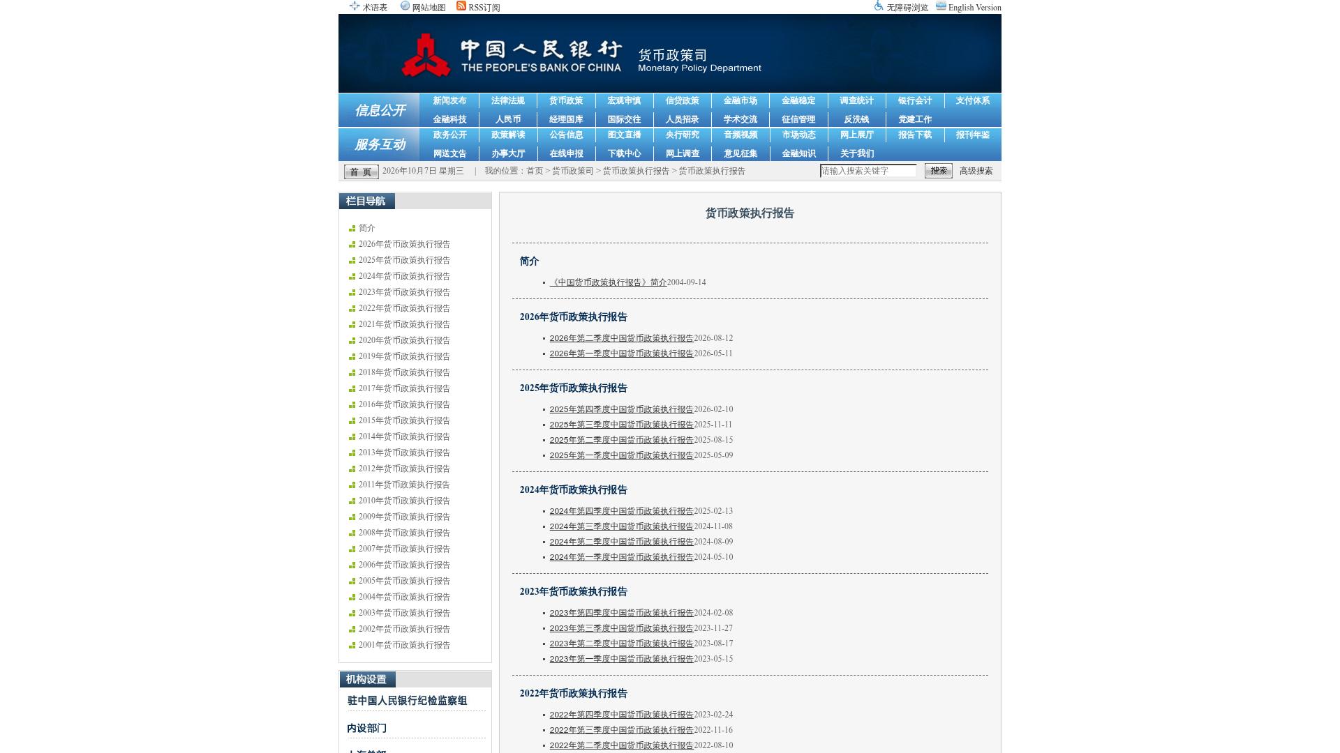Screen dimensions: 1340x753
Task: Click 内设部门 heading
Action: tap(366, 729)
